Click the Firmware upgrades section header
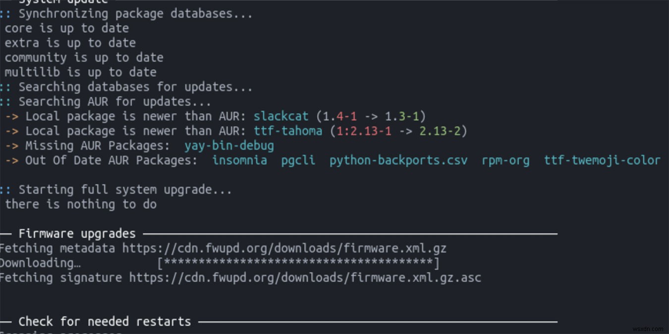This screenshot has height=334, width=669. pos(77,234)
